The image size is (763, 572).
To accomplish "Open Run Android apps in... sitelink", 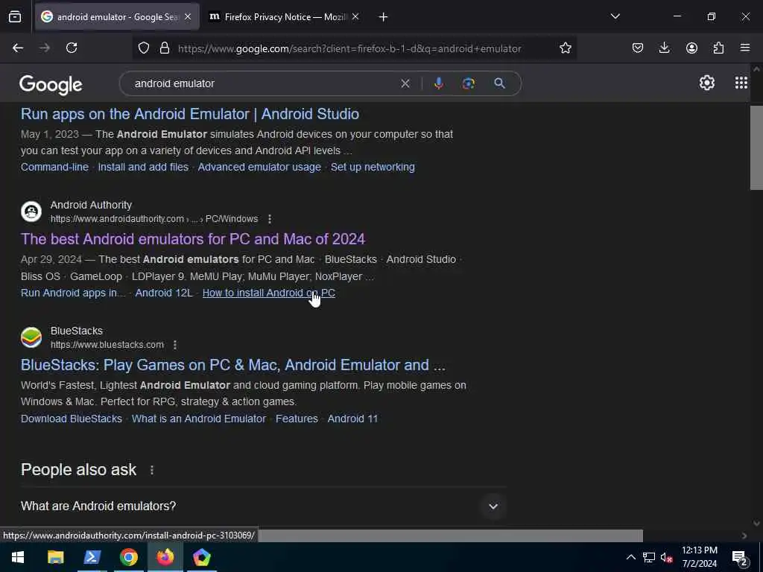I will click(x=73, y=293).
